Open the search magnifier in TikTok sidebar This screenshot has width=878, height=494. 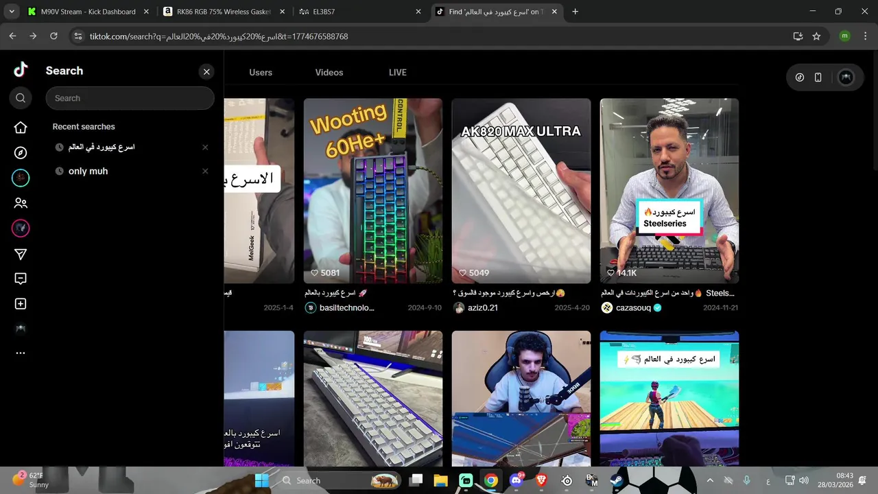(x=21, y=98)
